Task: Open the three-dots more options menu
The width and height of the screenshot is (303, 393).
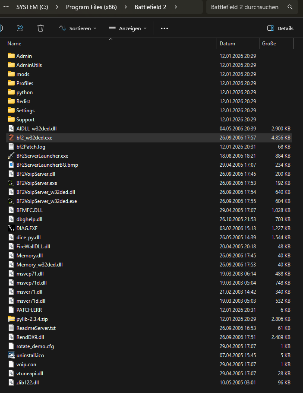Action: (x=164, y=29)
